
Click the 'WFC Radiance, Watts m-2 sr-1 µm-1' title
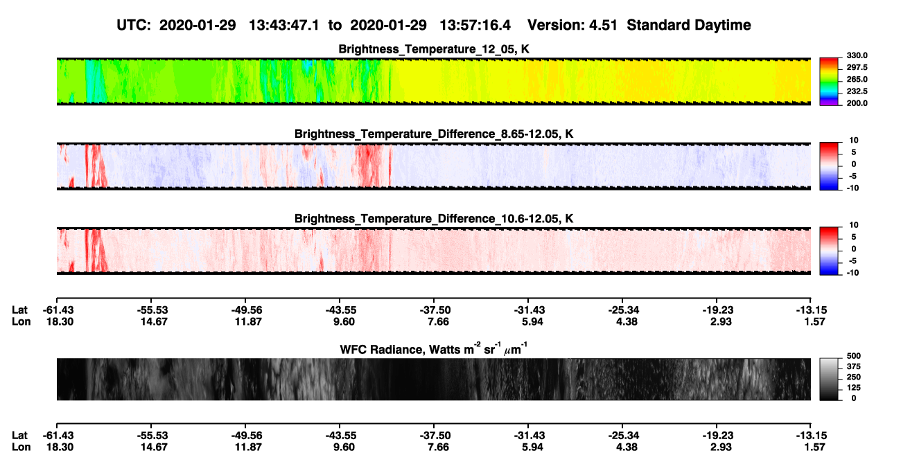click(434, 348)
